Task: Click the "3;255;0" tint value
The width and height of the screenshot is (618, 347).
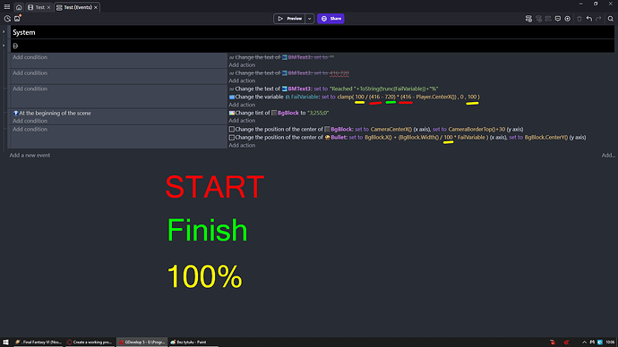Action: point(318,113)
